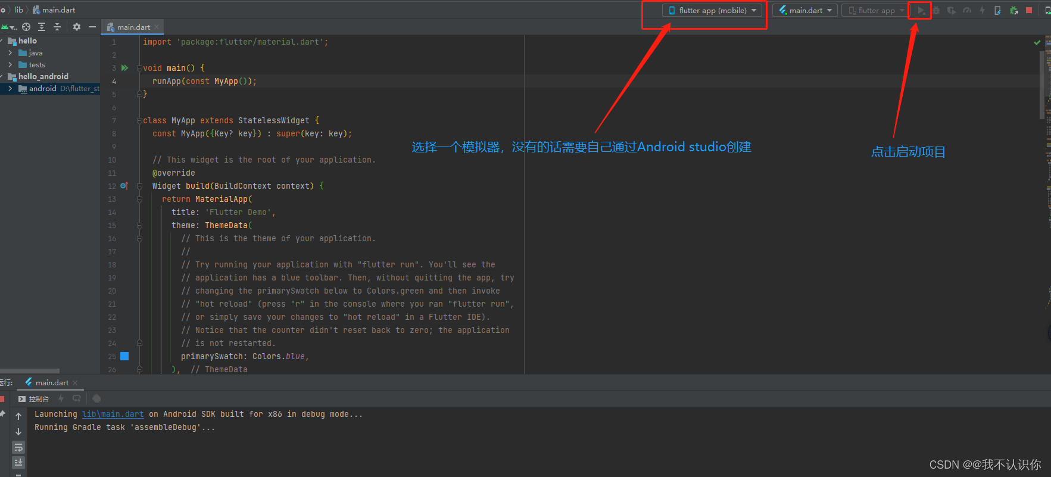The width and height of the screenshot is (1051, 477).
Task: Hide the project panel with the minus icon
Action: coord(92,27)
